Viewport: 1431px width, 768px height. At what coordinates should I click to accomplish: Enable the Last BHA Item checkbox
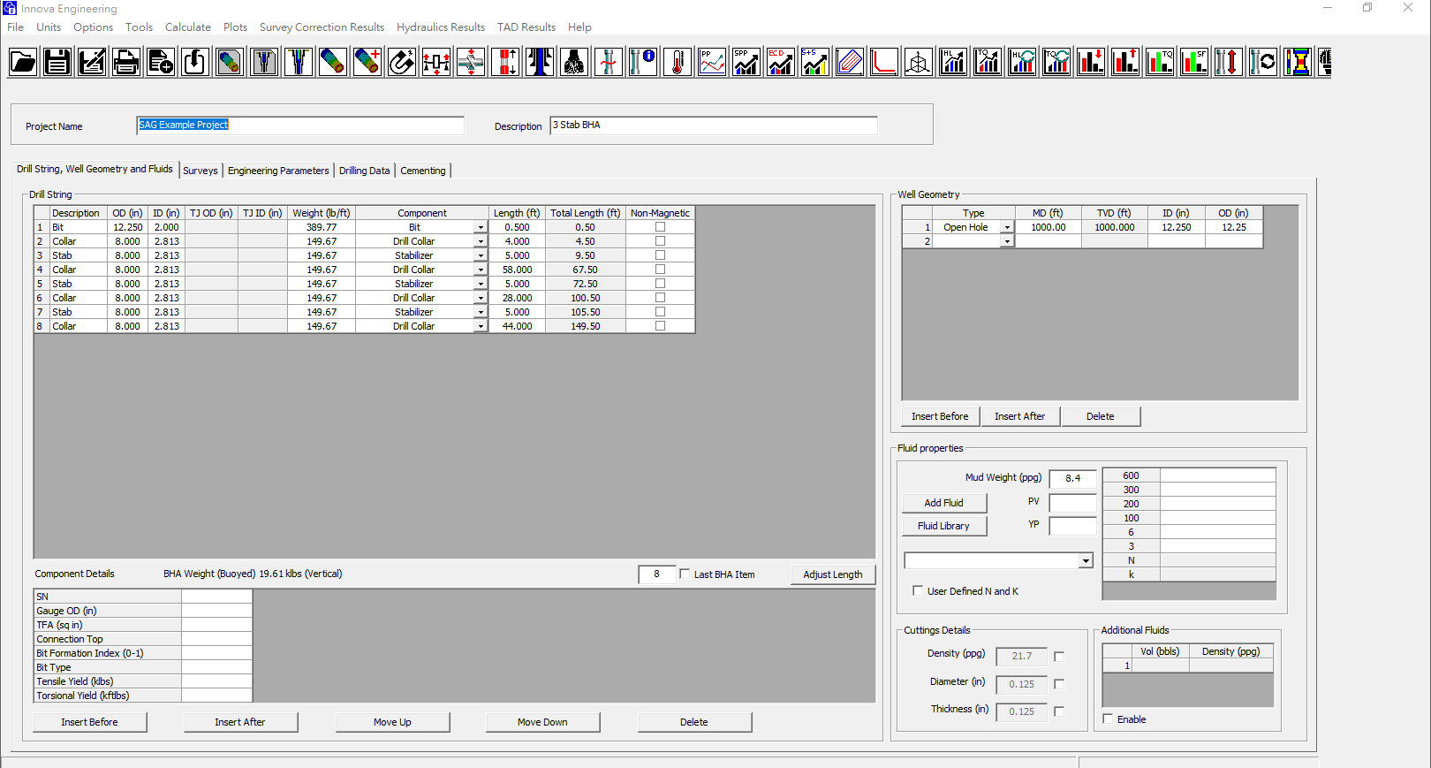685,574
